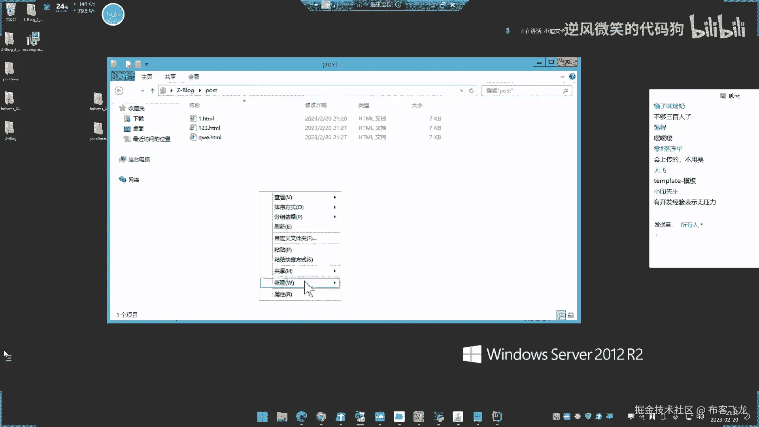The height and width of the screenshot is (427, 759).
Task: Open the address bar history dropdown
Action: (x=461, y=91)
